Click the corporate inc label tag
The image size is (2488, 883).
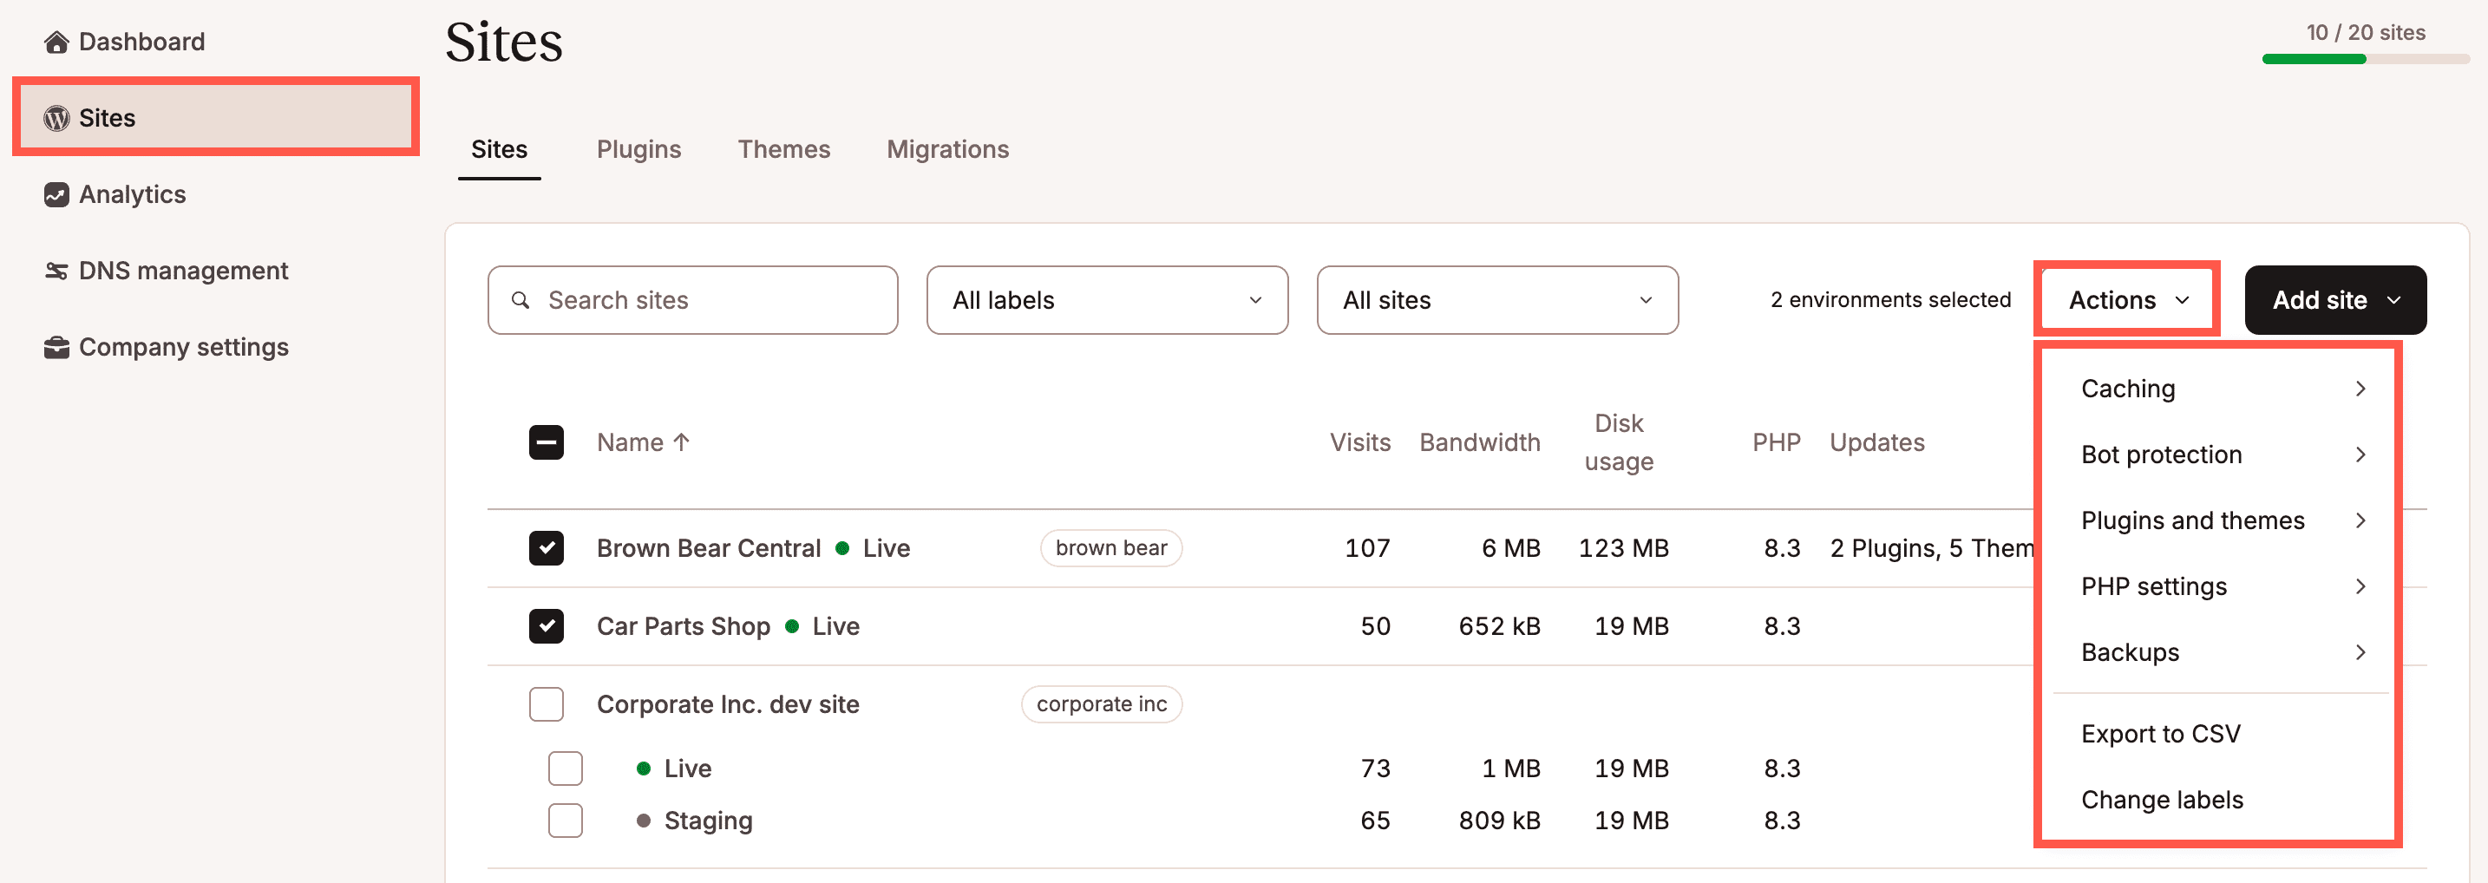coord(1101,704)
